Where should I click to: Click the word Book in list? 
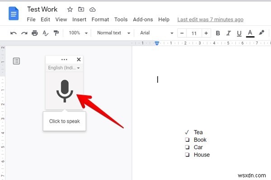tap(200, 140)
